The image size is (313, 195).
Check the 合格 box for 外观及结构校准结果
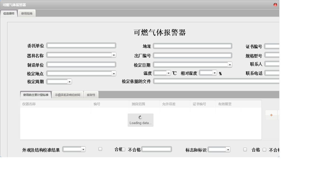100,149
